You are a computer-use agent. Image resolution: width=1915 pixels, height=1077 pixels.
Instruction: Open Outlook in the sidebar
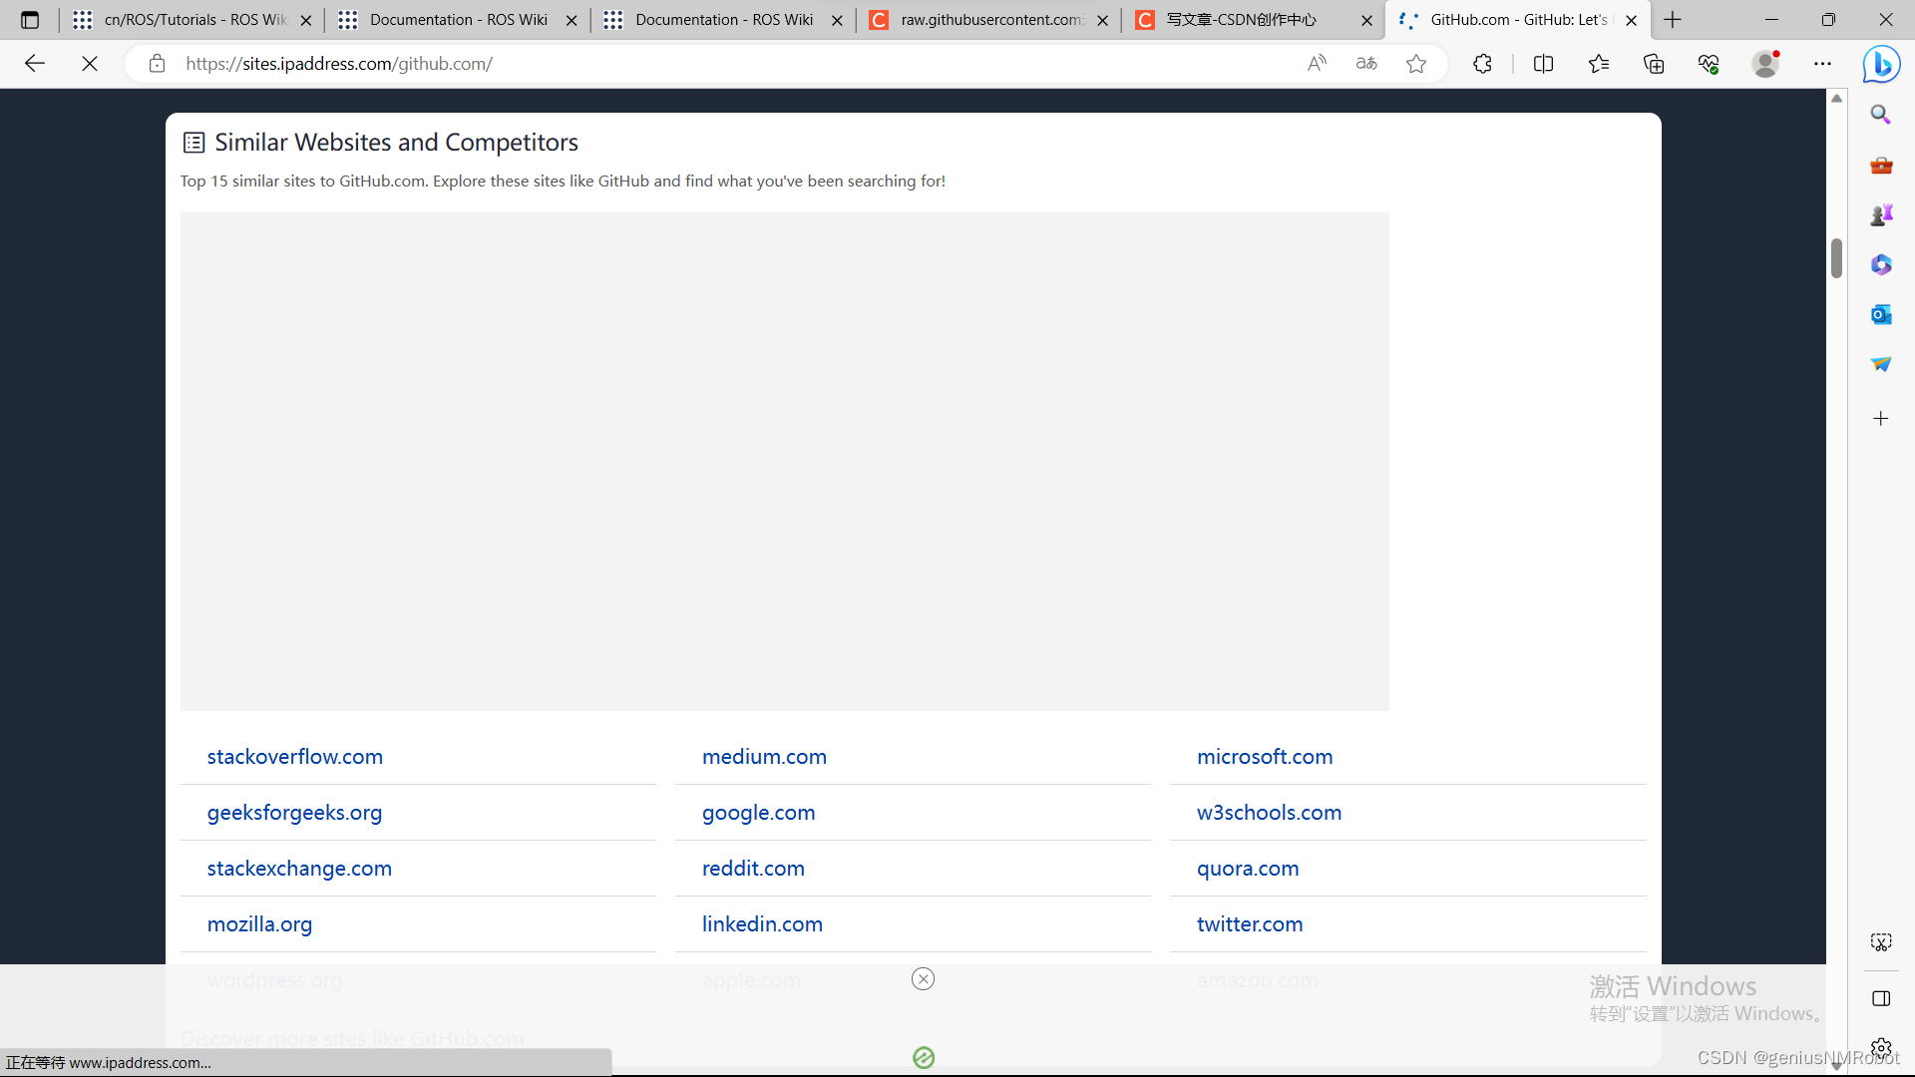point(1881,315)
